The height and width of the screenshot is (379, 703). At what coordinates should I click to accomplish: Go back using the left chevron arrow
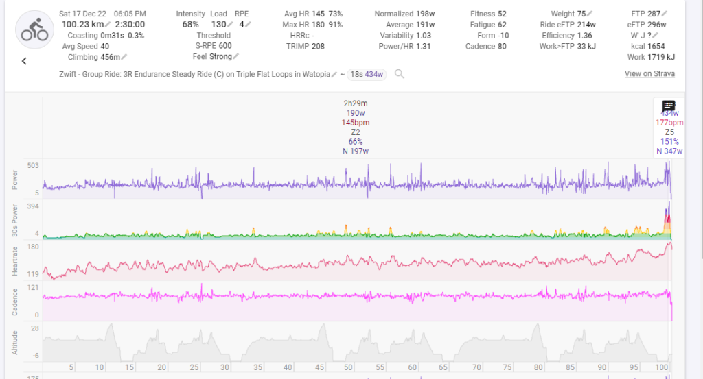click(x=24, y=61)
